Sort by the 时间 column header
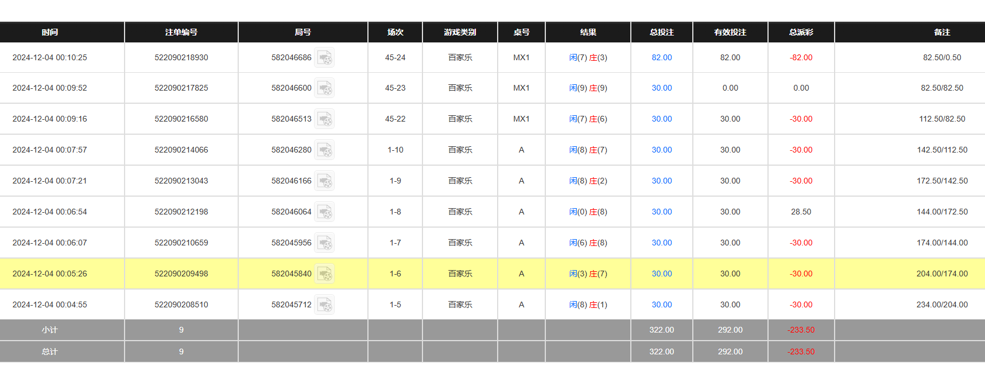 coord(50,32)
